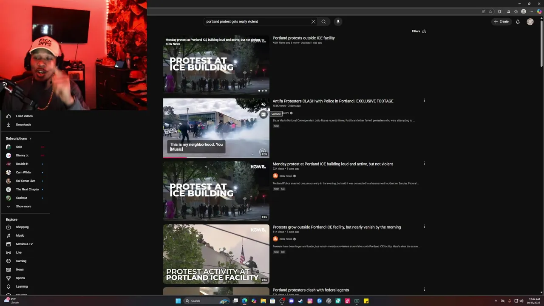Click the Shopping bag icon

click(x=8, y=227)
